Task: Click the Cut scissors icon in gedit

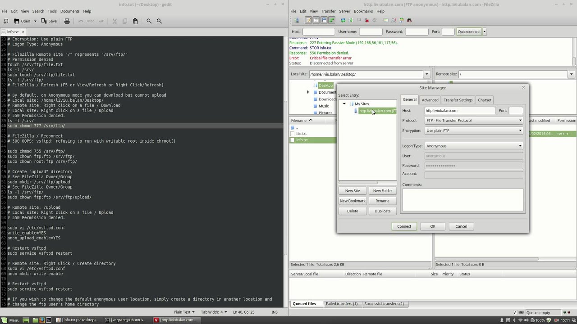Action: [114, 21]
